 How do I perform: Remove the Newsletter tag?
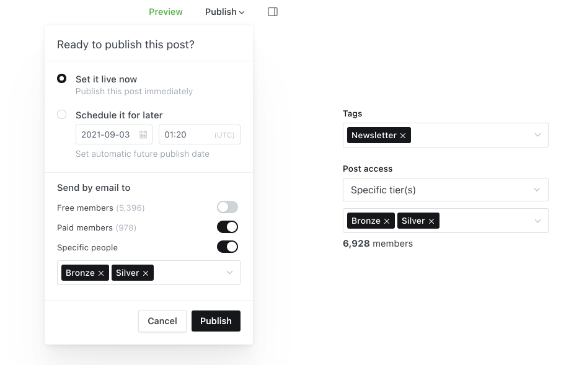(x=403, y=136)
